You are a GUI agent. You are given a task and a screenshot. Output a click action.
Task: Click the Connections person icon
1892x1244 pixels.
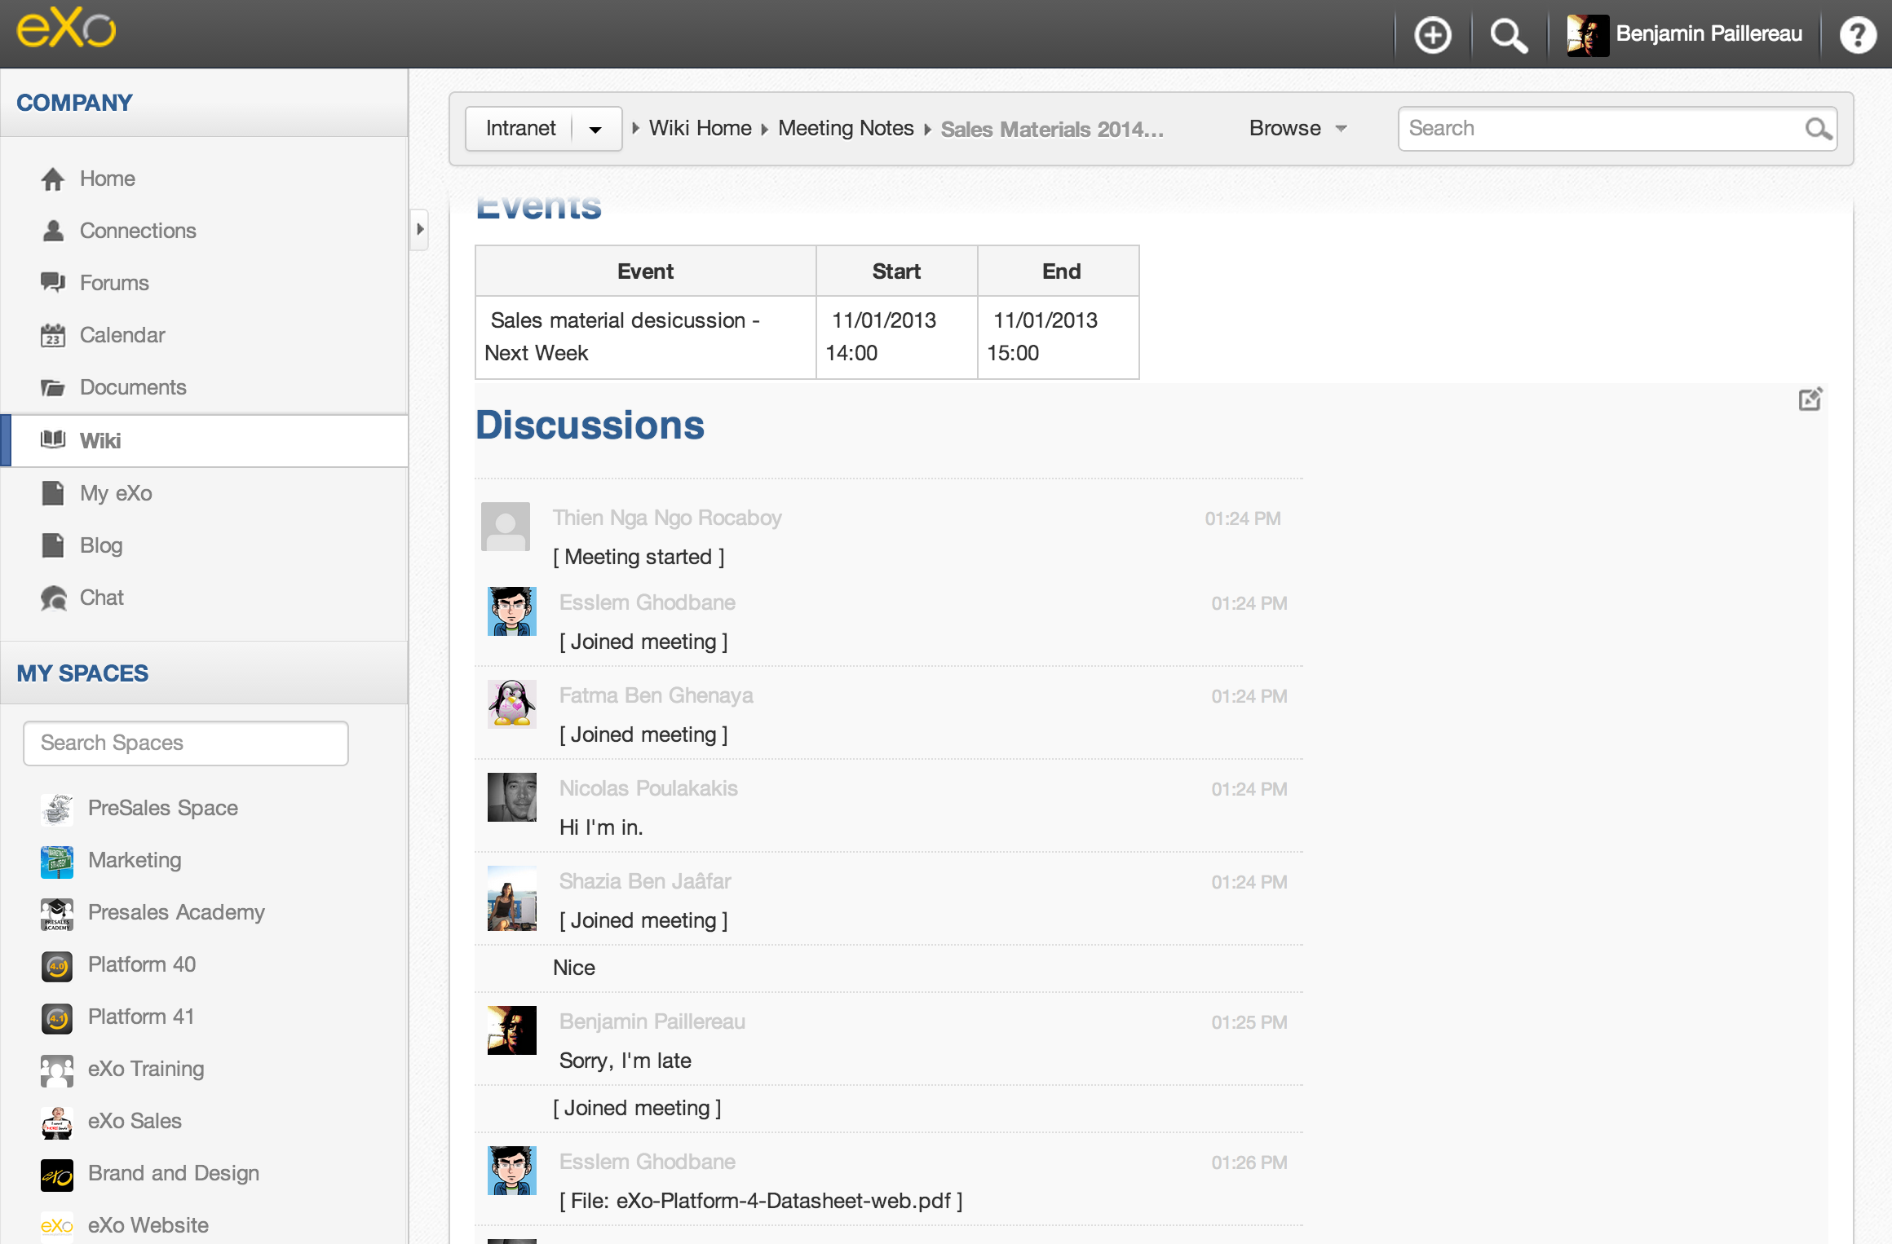pos(53,231)
